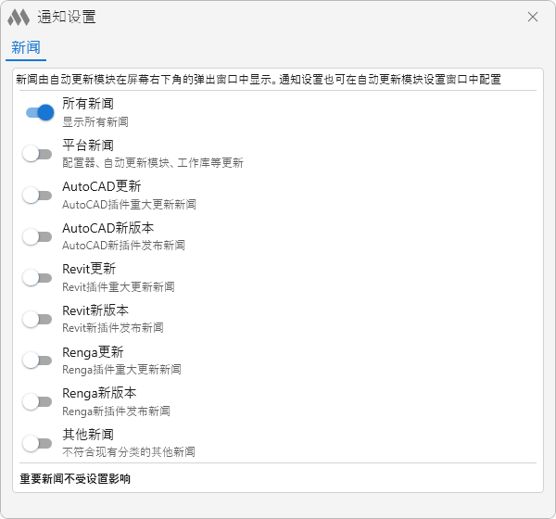Viewport: 556px width, 519px height.
Task: Enable the 平台新闻 toggle
Action: (x=37, y=154)
